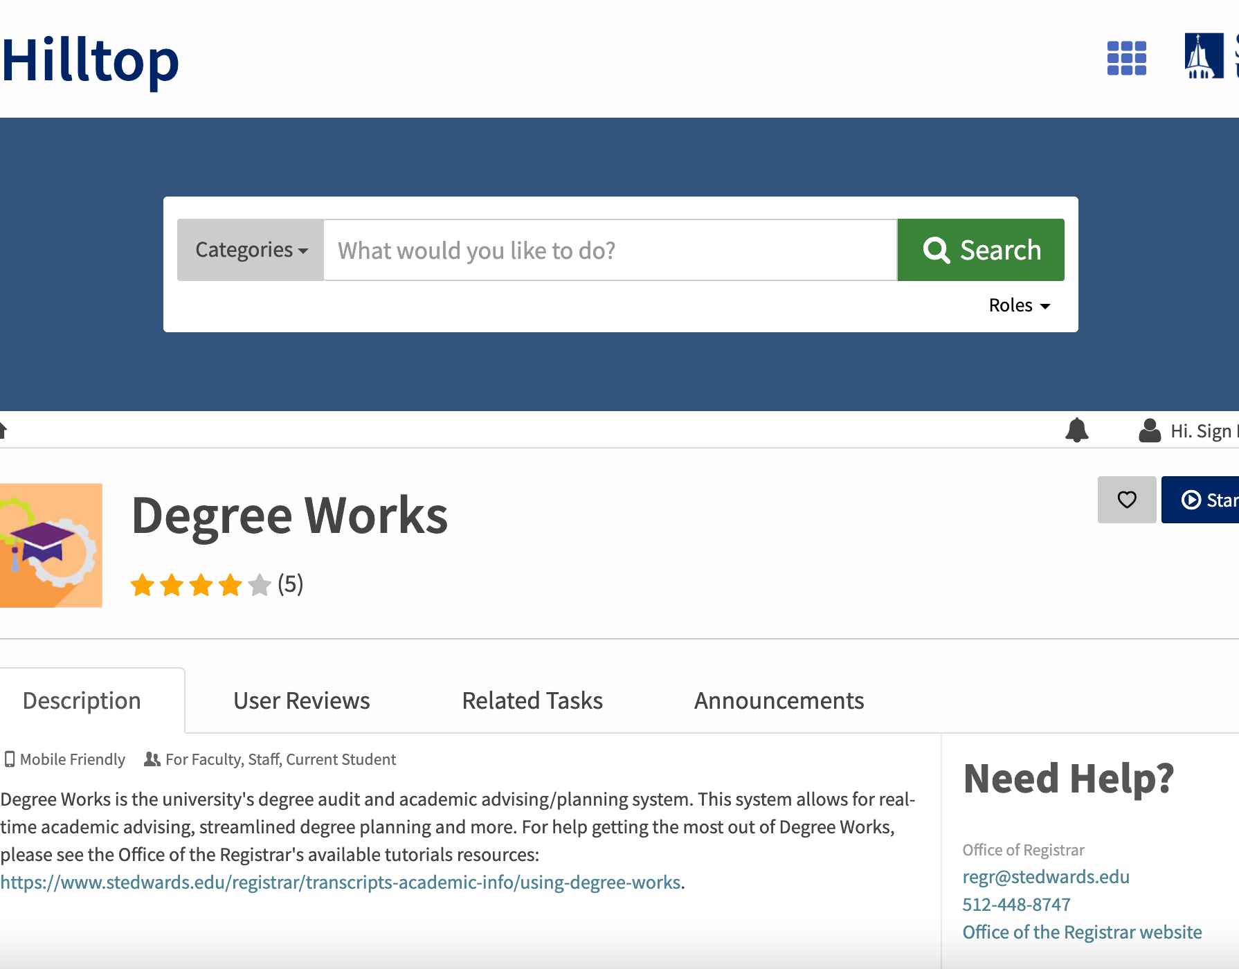The height and width of the screenshot is (969, 1239).
Task: Add Degree Works to favorites heart
Action: coord(1127,500)
